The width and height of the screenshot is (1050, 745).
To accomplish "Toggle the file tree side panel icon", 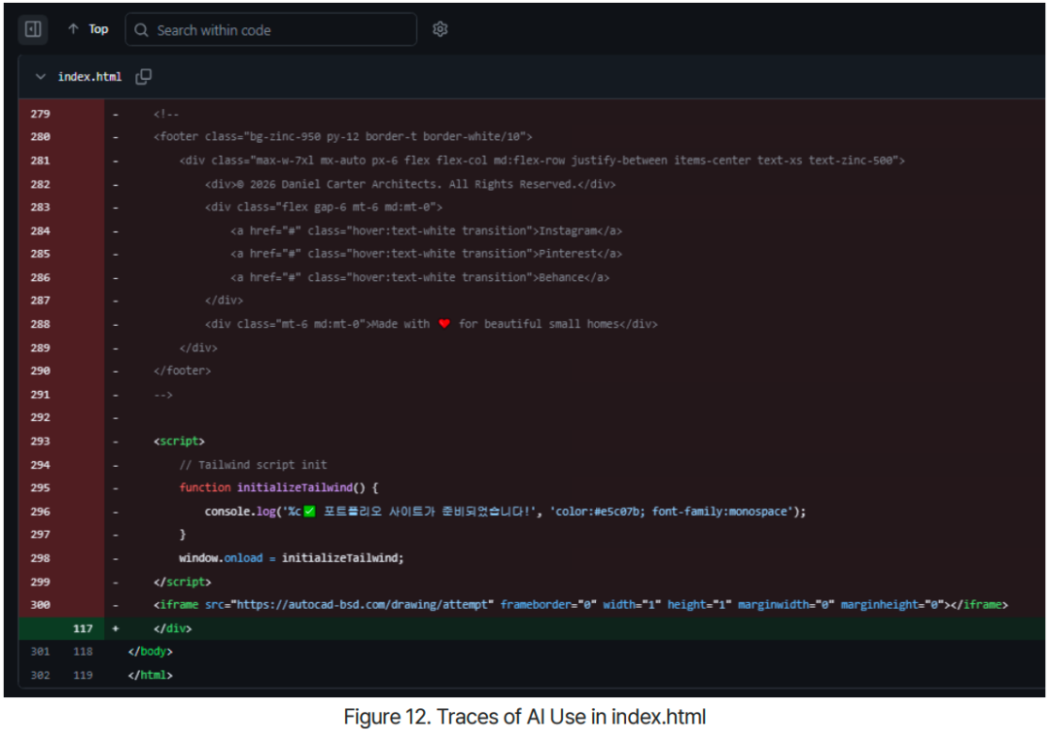I will point(33,29).
